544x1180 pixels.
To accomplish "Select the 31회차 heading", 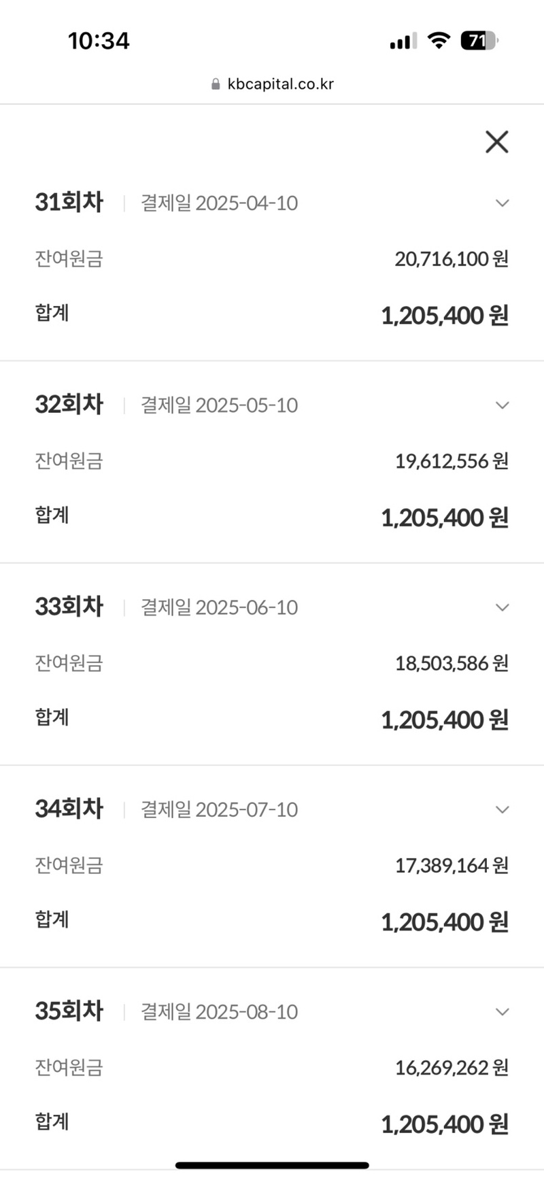I will click(69, 202).
